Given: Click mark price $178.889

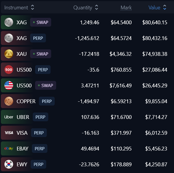Looking at the screenshot, I should click(121, 165).
